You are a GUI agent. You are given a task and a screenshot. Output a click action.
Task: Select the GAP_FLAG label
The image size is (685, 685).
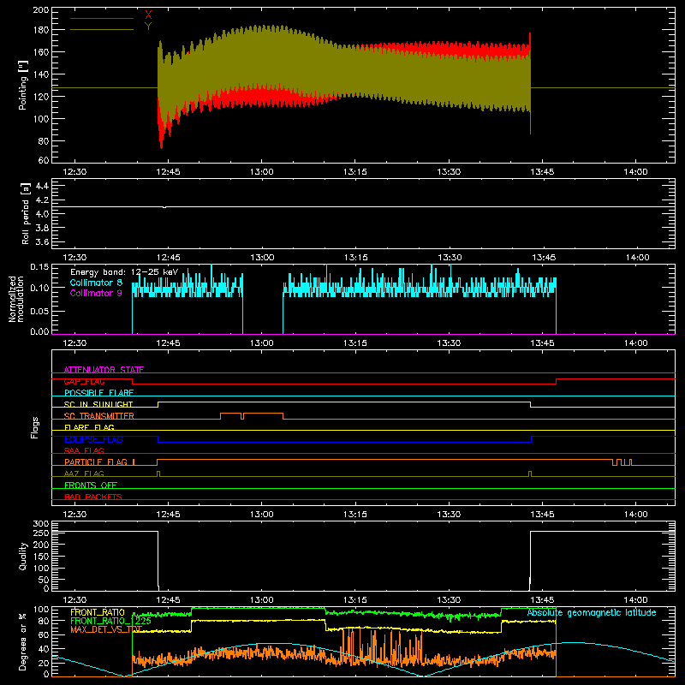[84, 381]
